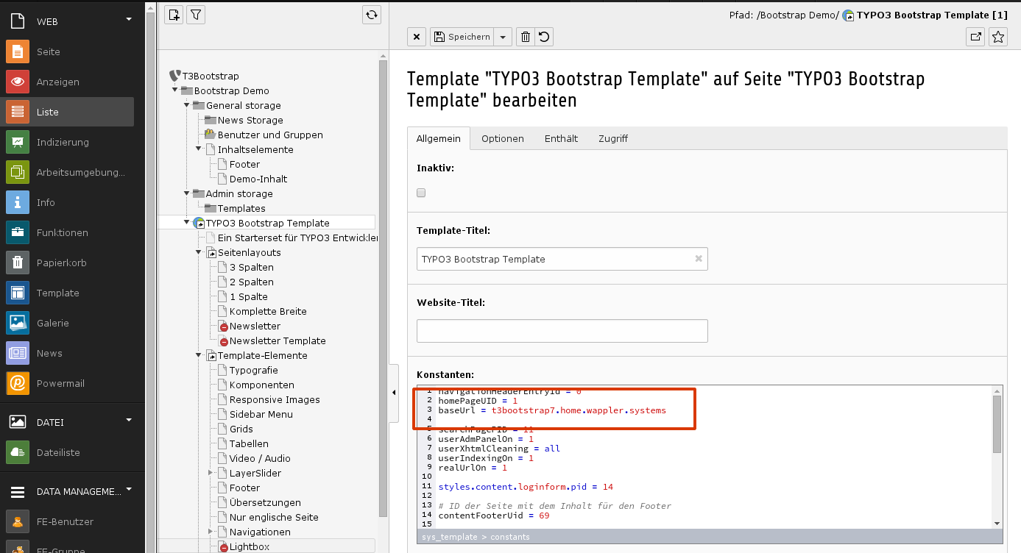Collapse the Bootstrap Demo tree node
The image size is (1021, 553).
click(175, 90)
